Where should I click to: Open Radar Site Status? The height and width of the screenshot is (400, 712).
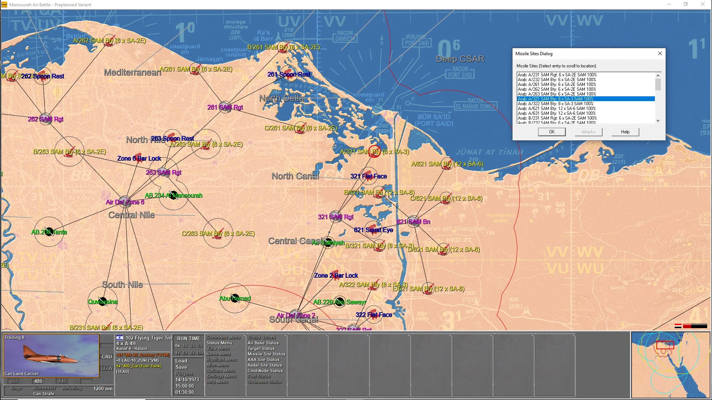tap(265, 366)
